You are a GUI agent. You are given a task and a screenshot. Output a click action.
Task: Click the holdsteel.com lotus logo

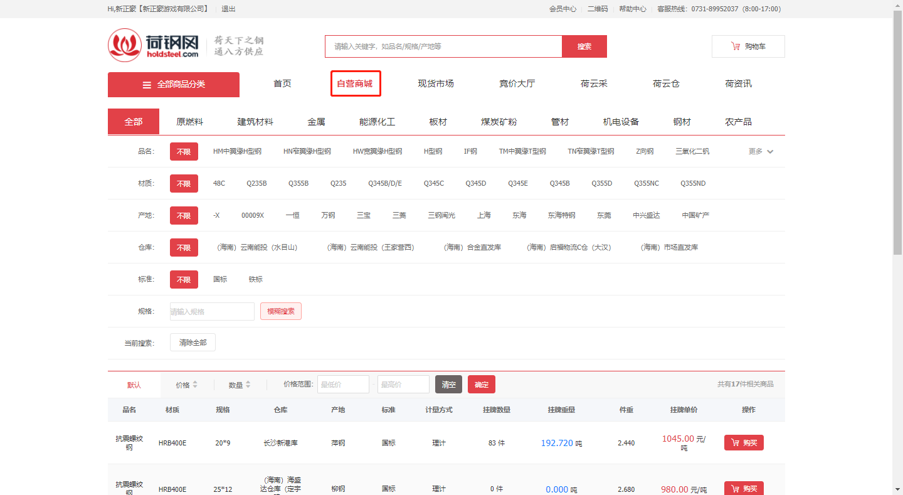154,46
